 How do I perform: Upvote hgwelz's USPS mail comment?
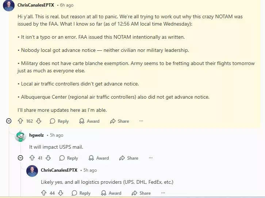point(32,158)
